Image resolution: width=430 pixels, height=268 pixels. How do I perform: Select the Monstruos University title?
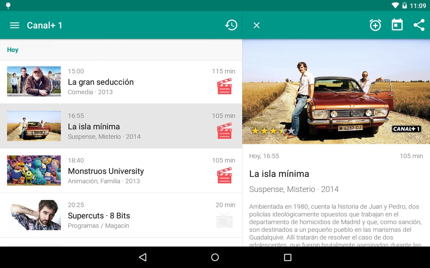point(106,171)
